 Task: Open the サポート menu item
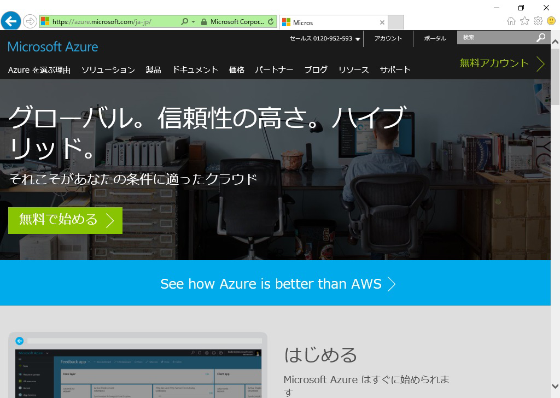click(x=395, y=70)
